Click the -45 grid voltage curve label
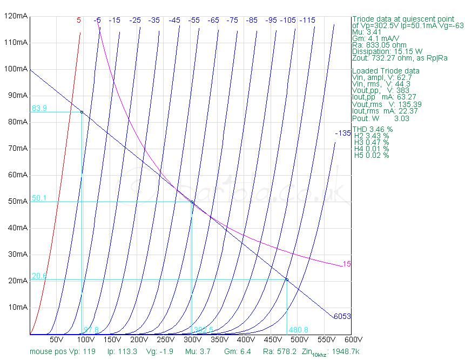Viewport: 465px width, 360px height. coord(174,20)
